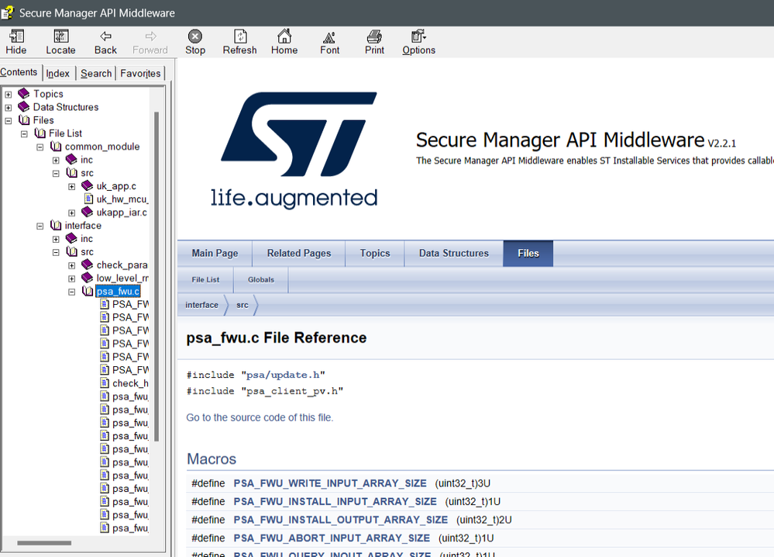Click the Locate toolbar icon
The height and width of the screenshot is (557, 774).
[60, 36]
